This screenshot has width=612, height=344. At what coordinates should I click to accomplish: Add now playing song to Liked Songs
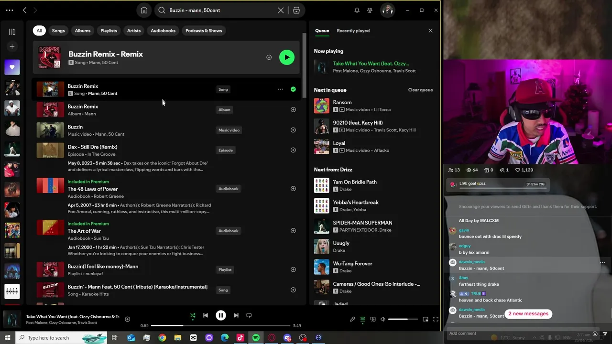[x=127, y=319]
